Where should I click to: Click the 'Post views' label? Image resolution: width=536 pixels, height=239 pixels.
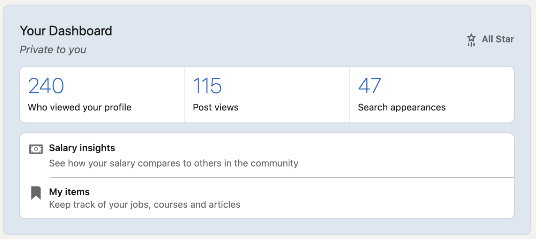215,107
